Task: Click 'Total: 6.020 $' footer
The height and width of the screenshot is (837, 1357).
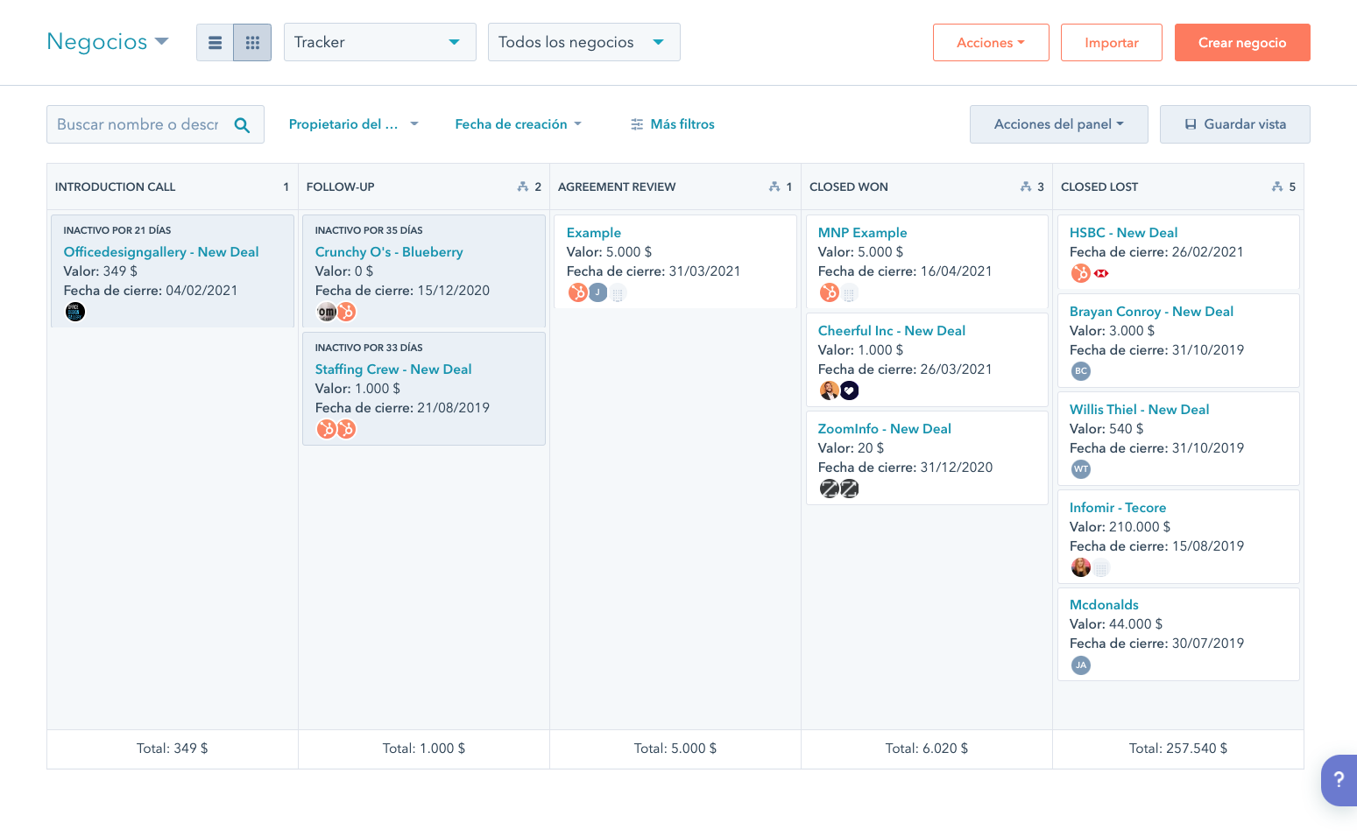Action: tap(927, 749)
